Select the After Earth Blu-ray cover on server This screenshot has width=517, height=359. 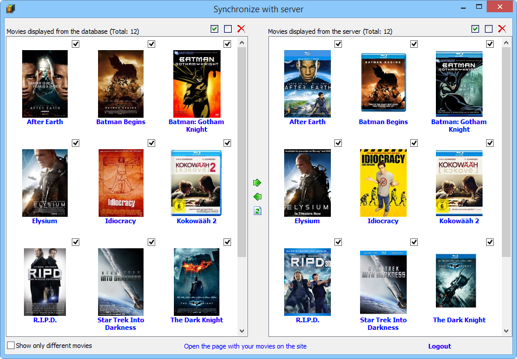click(x=308, y=84)
